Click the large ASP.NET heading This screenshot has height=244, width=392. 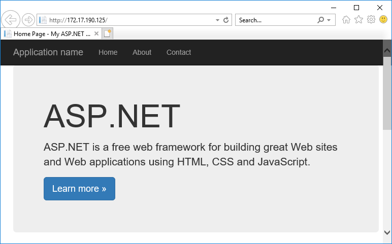pos(112,116)
